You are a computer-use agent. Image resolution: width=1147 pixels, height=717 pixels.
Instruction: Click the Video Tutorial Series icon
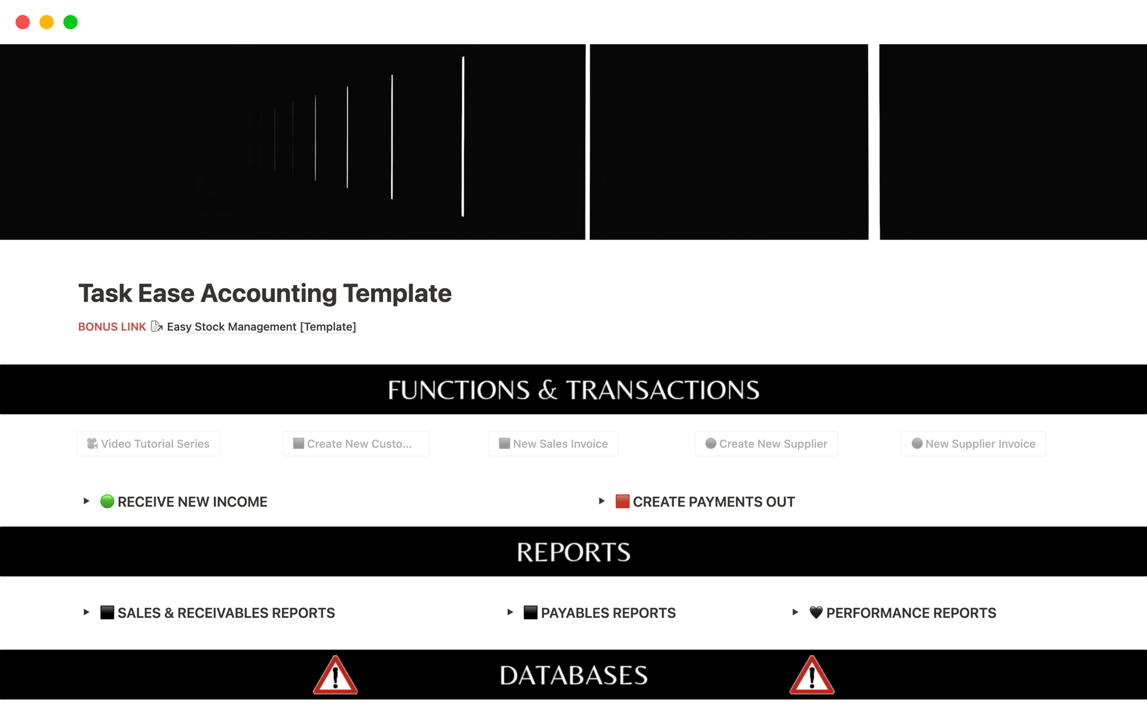point(93,443)
